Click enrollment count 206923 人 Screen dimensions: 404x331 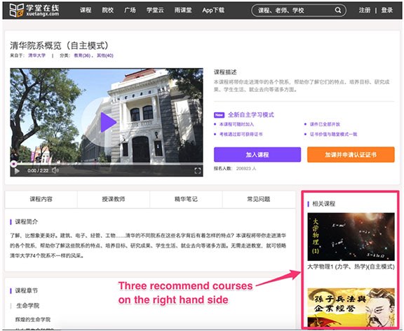coord(246,168)
